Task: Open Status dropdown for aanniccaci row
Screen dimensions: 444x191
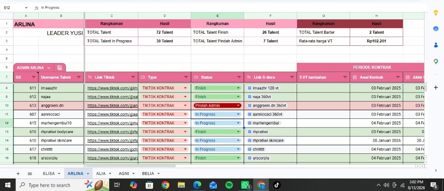Action: pyautogui.click(x=238, y=114)
